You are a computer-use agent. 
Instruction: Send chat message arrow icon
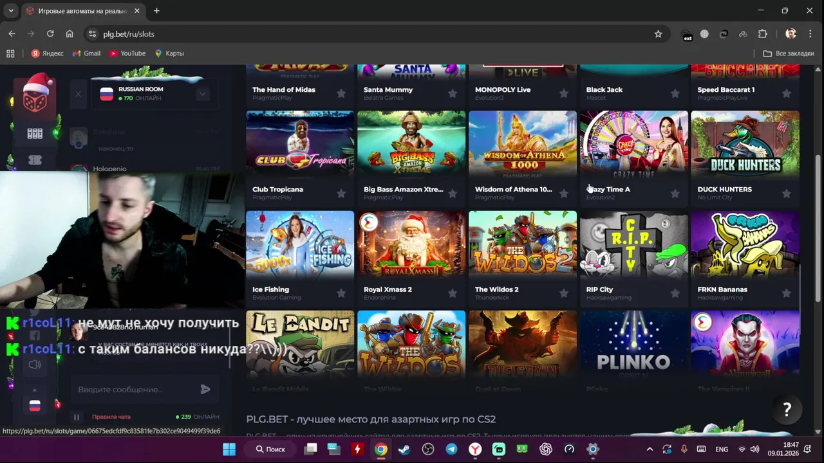(205, 389)
